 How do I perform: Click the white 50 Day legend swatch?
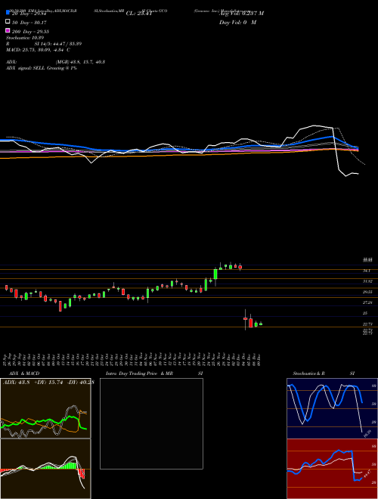click(8, 22)
